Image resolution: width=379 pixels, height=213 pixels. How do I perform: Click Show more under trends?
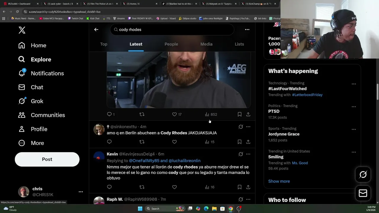click(279, 181)
